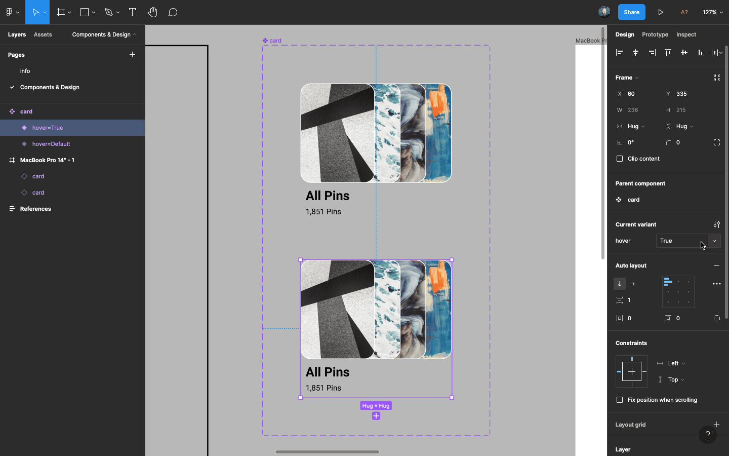
Task: Open variant properties settings icon
Action: (x=716, y=224)
